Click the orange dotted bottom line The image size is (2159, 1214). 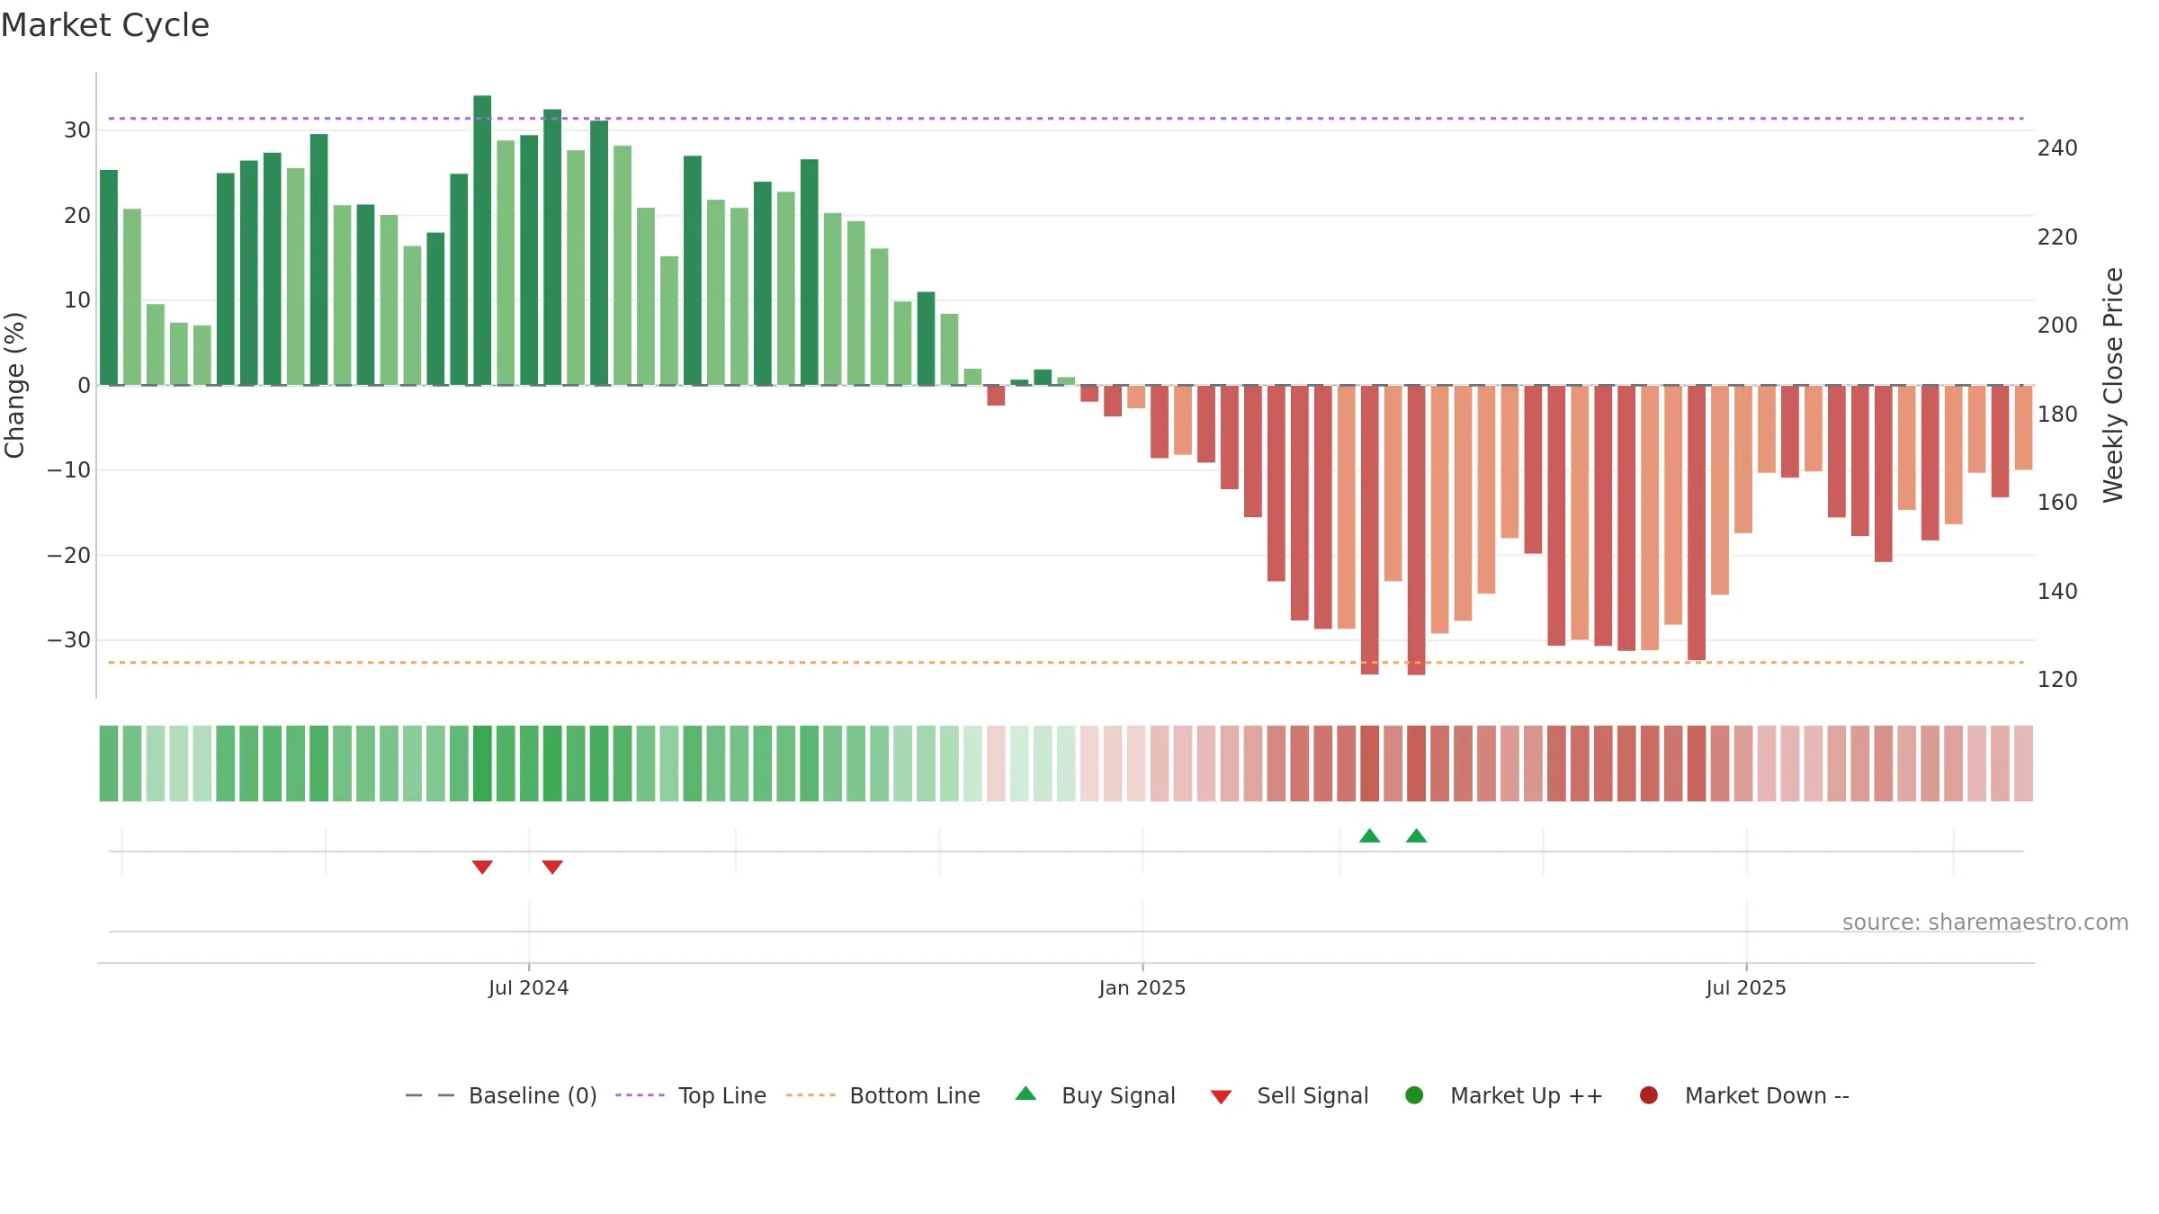1066,663
